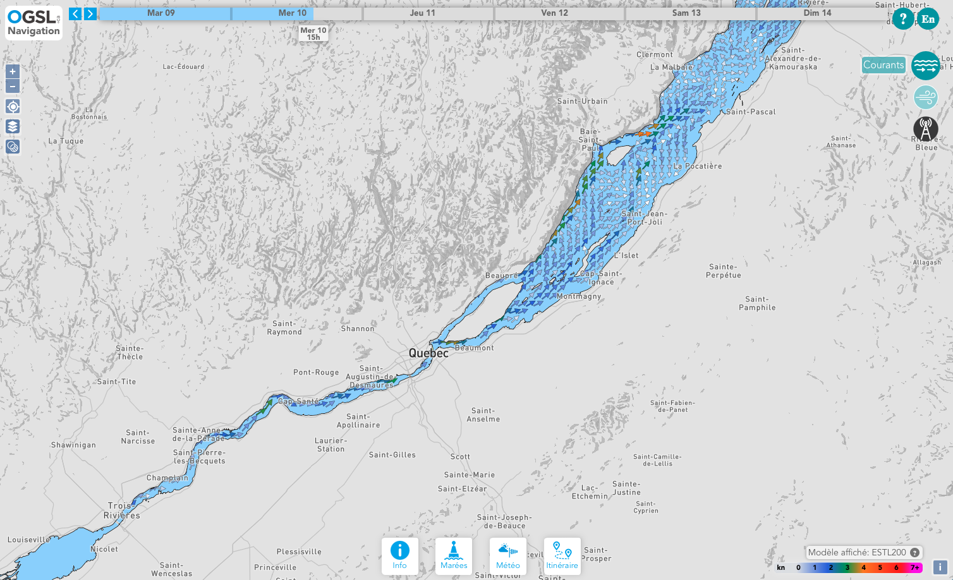The height and width of the screenshot is (580, 953).
Task: Jump to Ven 12 on the timeline
Action: (x=554, y=13)
